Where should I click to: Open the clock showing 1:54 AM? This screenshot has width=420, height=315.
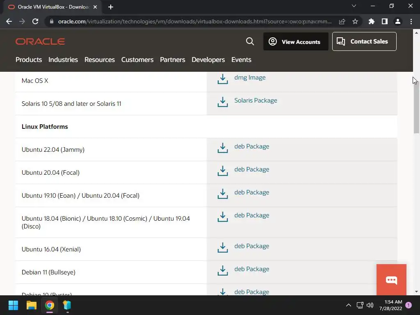(390, 305)
